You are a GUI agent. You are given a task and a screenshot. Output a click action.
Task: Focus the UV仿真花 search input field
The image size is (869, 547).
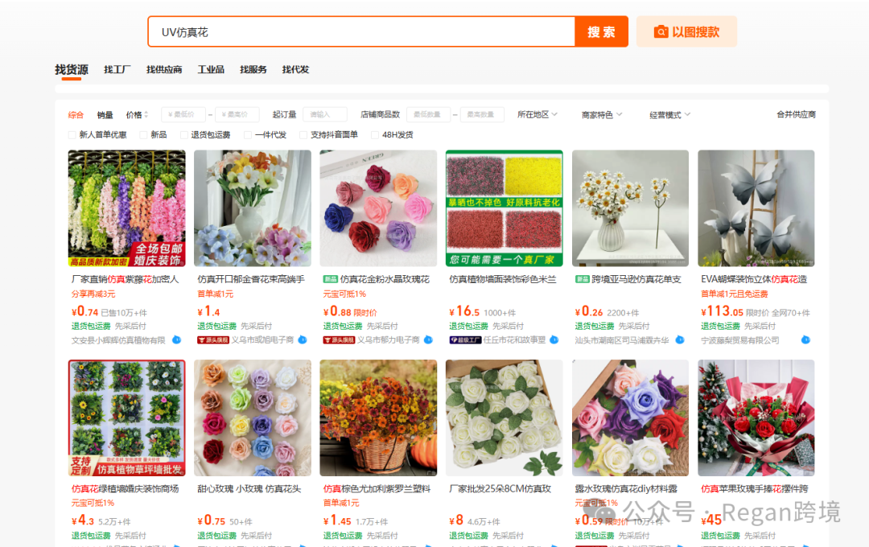pos(361,31)
